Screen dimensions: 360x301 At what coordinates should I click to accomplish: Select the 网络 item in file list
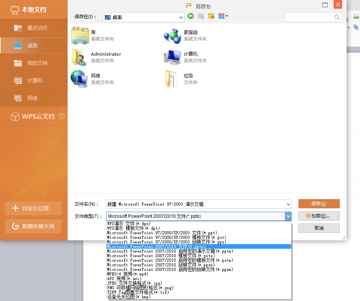[x=93, y=79]
